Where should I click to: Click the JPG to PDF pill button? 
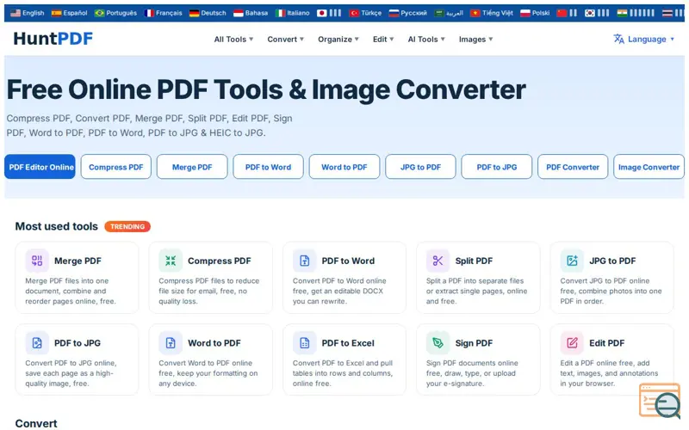pos(420,167)
